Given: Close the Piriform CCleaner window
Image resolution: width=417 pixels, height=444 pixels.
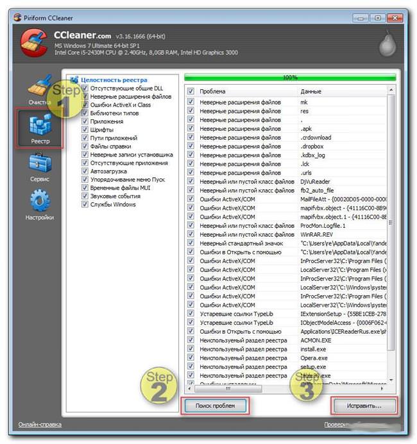Looking at the screenshot, I should click(x=395, y=18).
